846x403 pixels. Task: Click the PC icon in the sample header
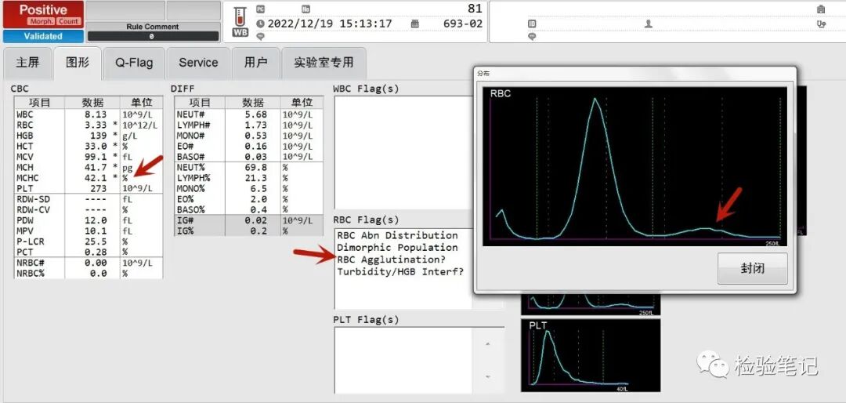[260, 9]
